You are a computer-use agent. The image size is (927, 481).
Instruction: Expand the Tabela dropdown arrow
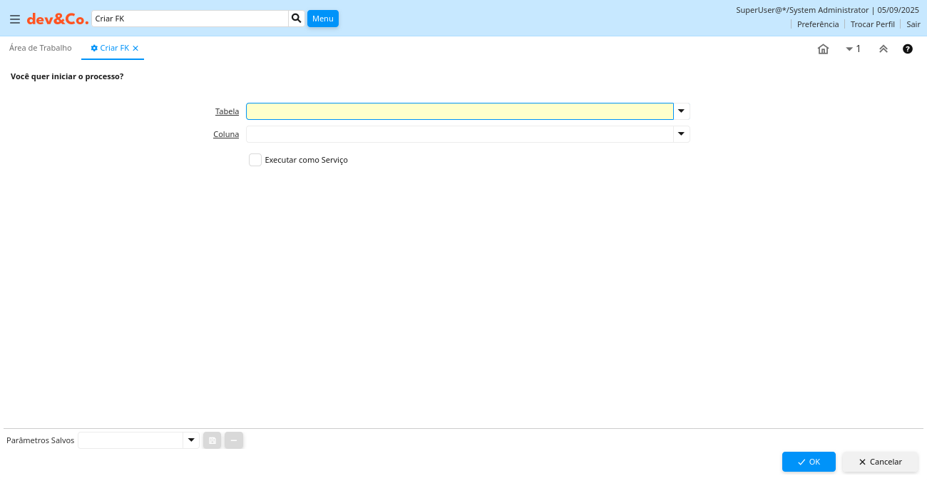(x=682, y=111)
